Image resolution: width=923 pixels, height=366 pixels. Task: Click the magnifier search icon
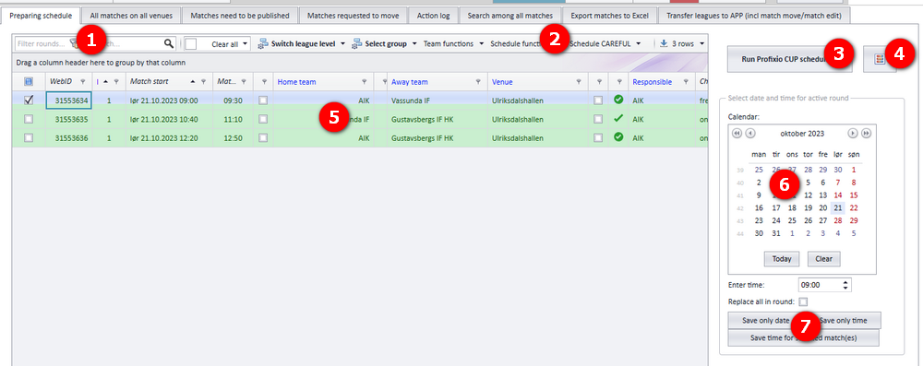[x=169, y=43]
